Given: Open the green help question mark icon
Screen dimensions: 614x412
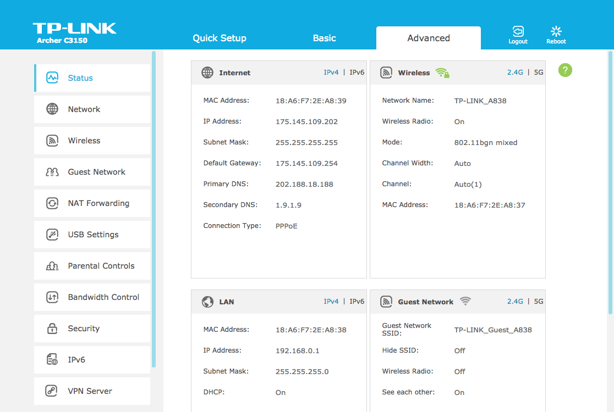Looking at the screenshot, I should point(565,70).
